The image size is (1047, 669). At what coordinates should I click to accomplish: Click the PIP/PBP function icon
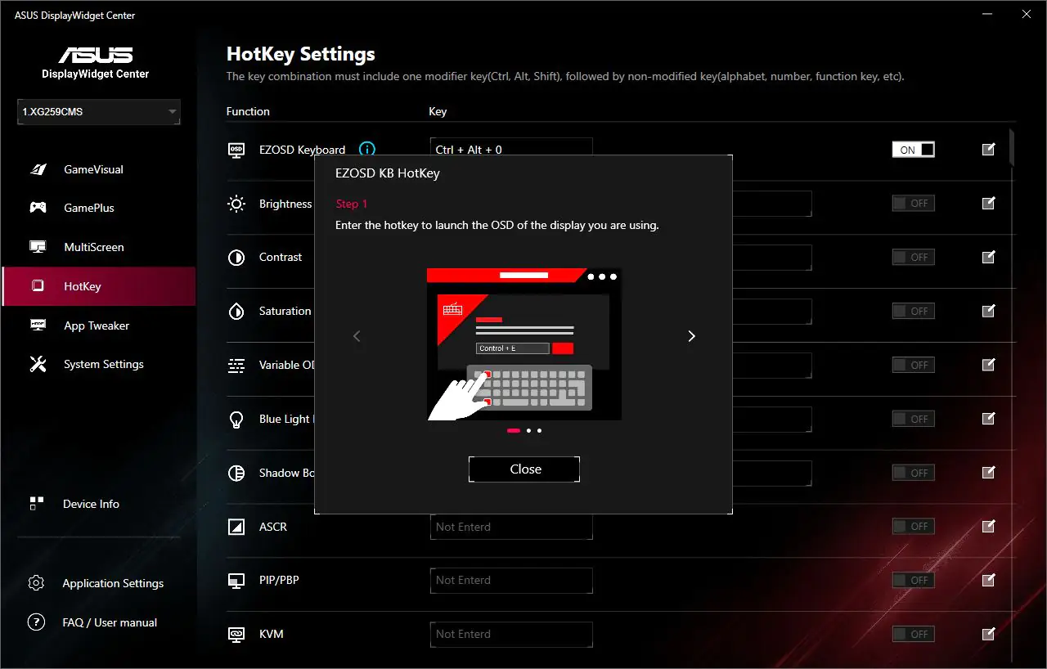236,581
